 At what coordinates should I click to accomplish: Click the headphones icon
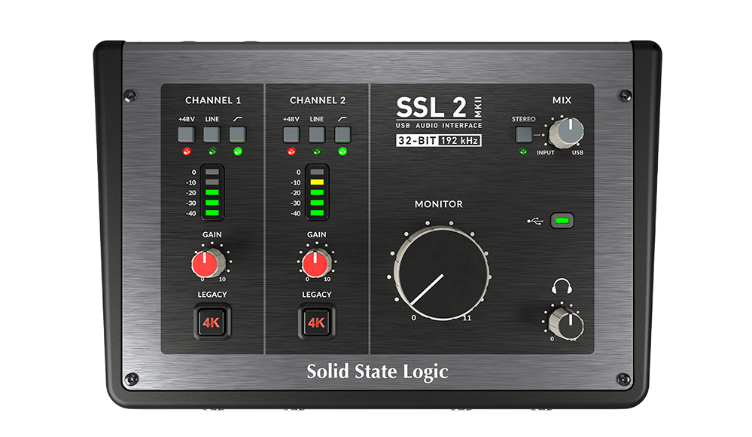pos(562,286)
